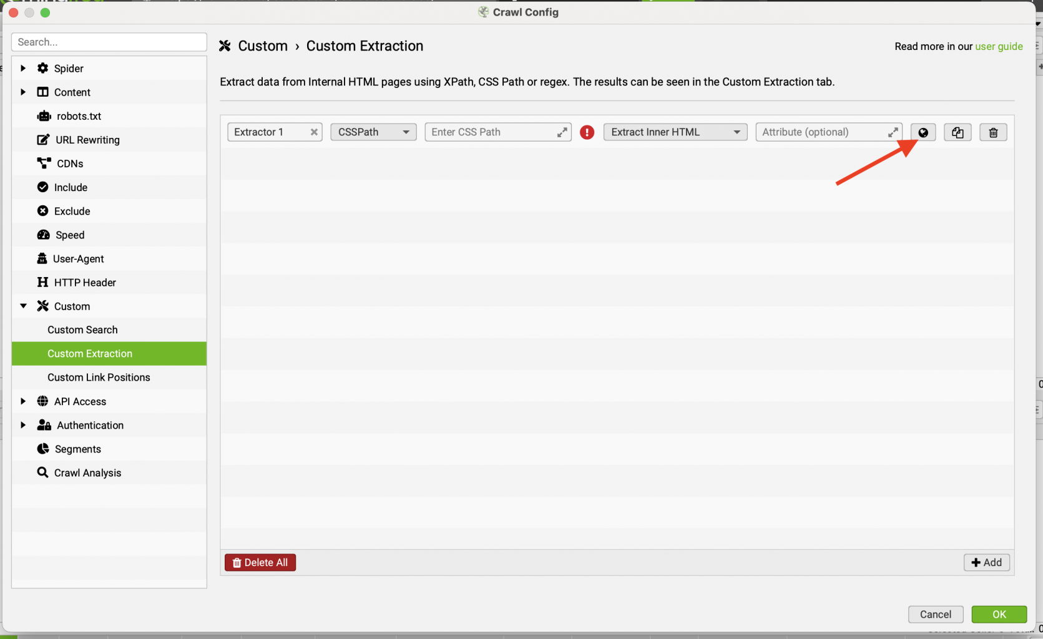Click the Custom breadcrumb in the header
Image resolution: width=1043 pixels, height=639 pixels.
coord(263,46)
